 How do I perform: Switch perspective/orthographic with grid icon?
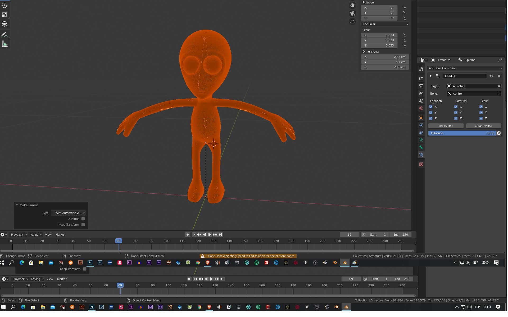tap(352, 22)
